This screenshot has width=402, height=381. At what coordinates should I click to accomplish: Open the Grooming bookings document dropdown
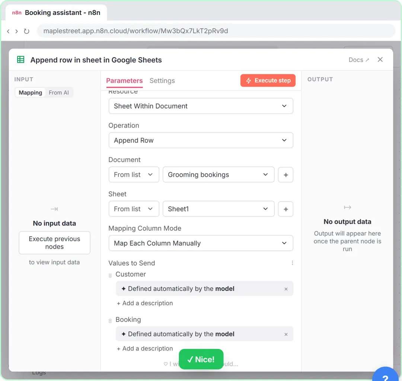pos(218,174)
